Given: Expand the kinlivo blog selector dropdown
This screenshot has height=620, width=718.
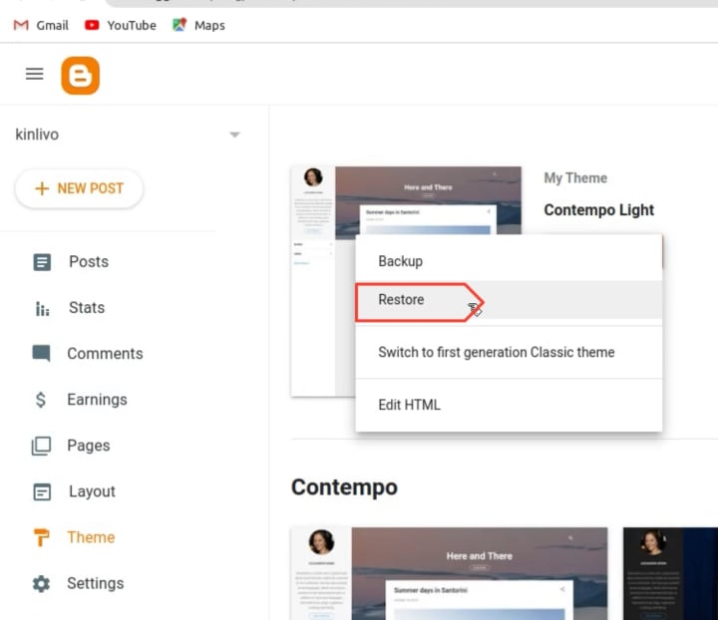Looking at the screenshot, I should tap(234, 135).
